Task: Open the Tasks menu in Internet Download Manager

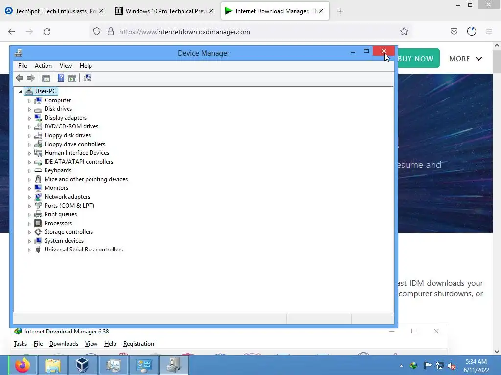Action: [20, 343]
